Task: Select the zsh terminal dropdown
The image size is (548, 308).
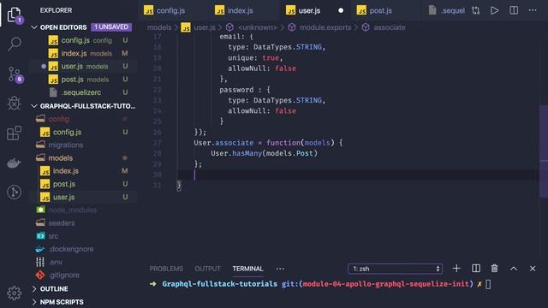Action: (396, 269)
